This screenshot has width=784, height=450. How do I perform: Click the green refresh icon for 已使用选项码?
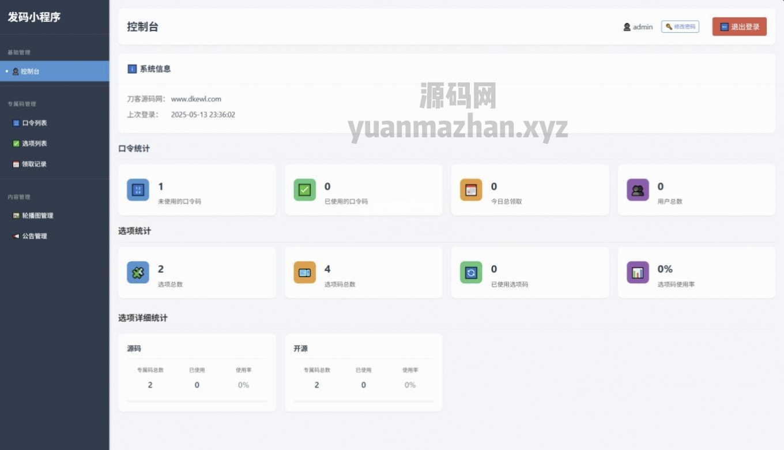point(471,272)
